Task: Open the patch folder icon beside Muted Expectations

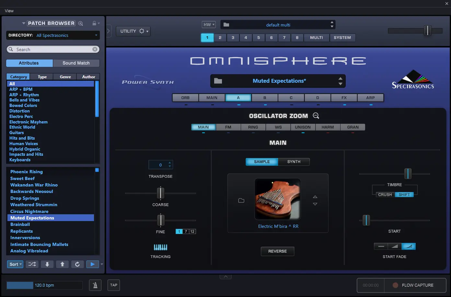Action: (x=218, y=81)
